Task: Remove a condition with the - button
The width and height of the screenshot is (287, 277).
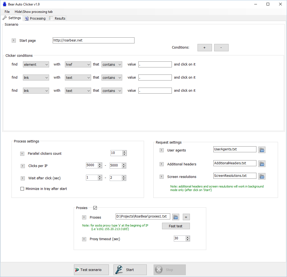Action: click(x=221, y=47)
